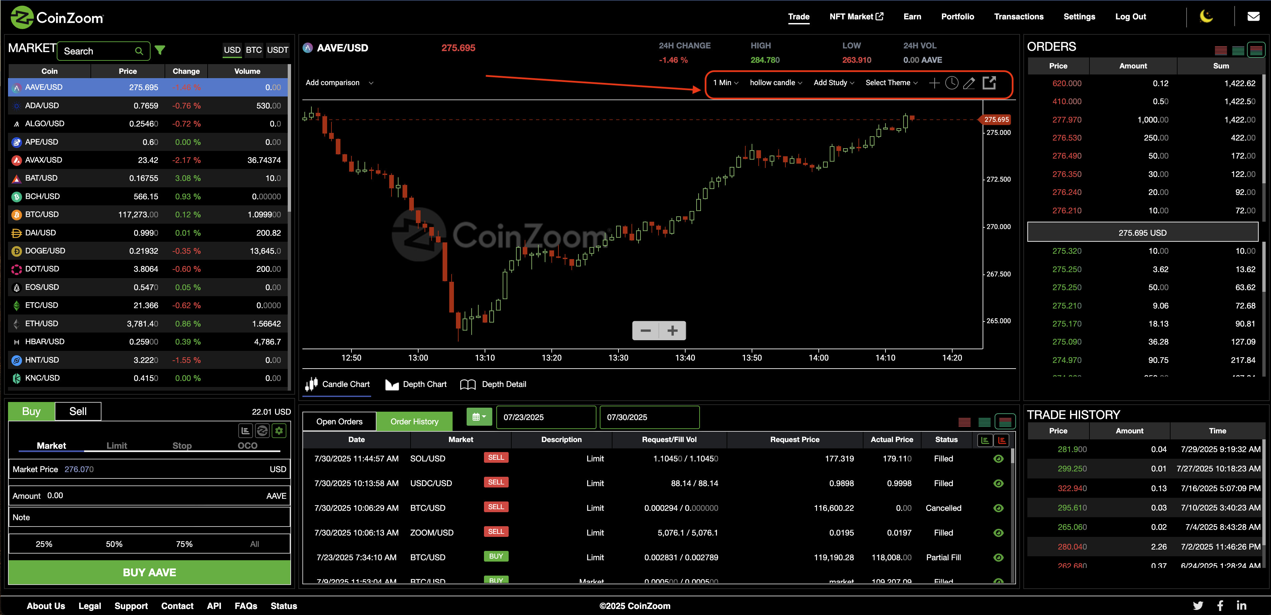Expand the Add Study dropdown

coord(833,83)
